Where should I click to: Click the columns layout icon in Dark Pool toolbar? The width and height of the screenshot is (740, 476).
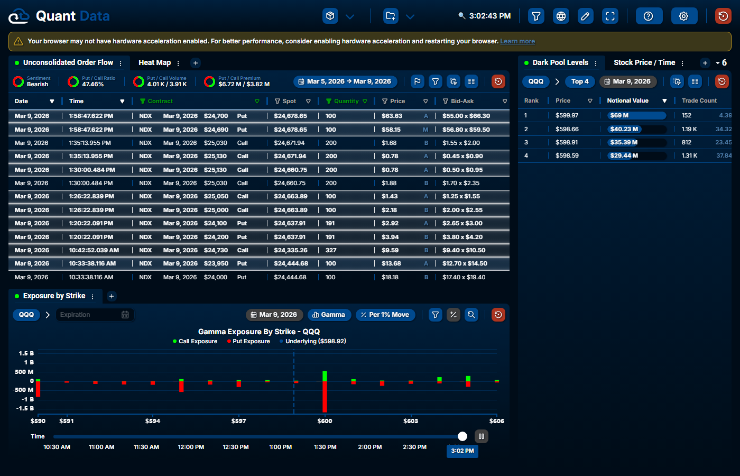tap(695, 81)
